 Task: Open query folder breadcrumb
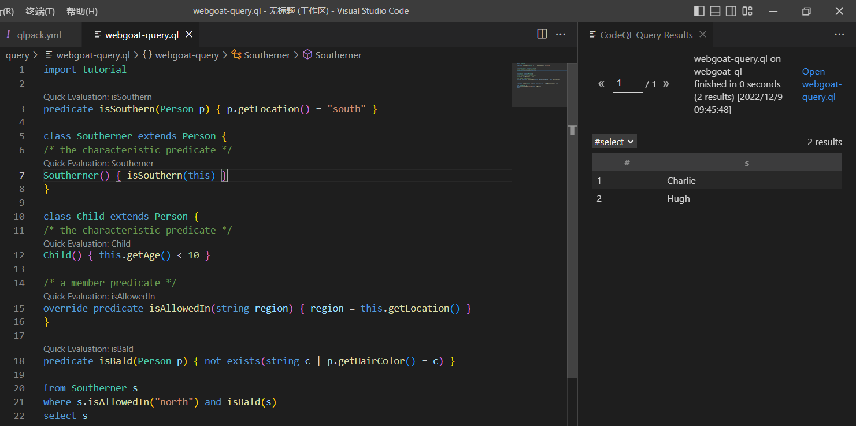click(17, 55)
